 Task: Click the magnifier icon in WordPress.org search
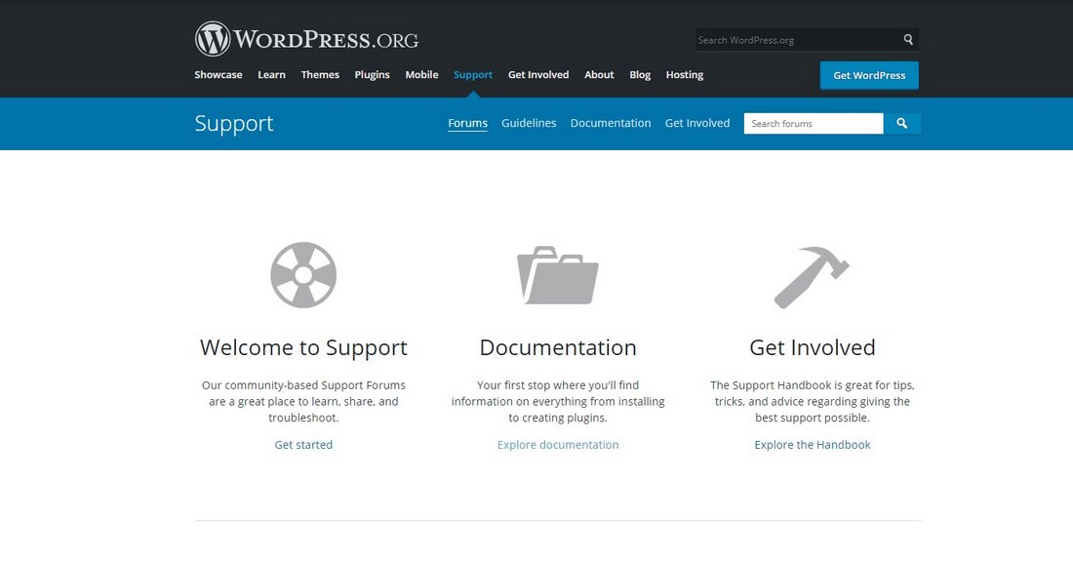908,40
